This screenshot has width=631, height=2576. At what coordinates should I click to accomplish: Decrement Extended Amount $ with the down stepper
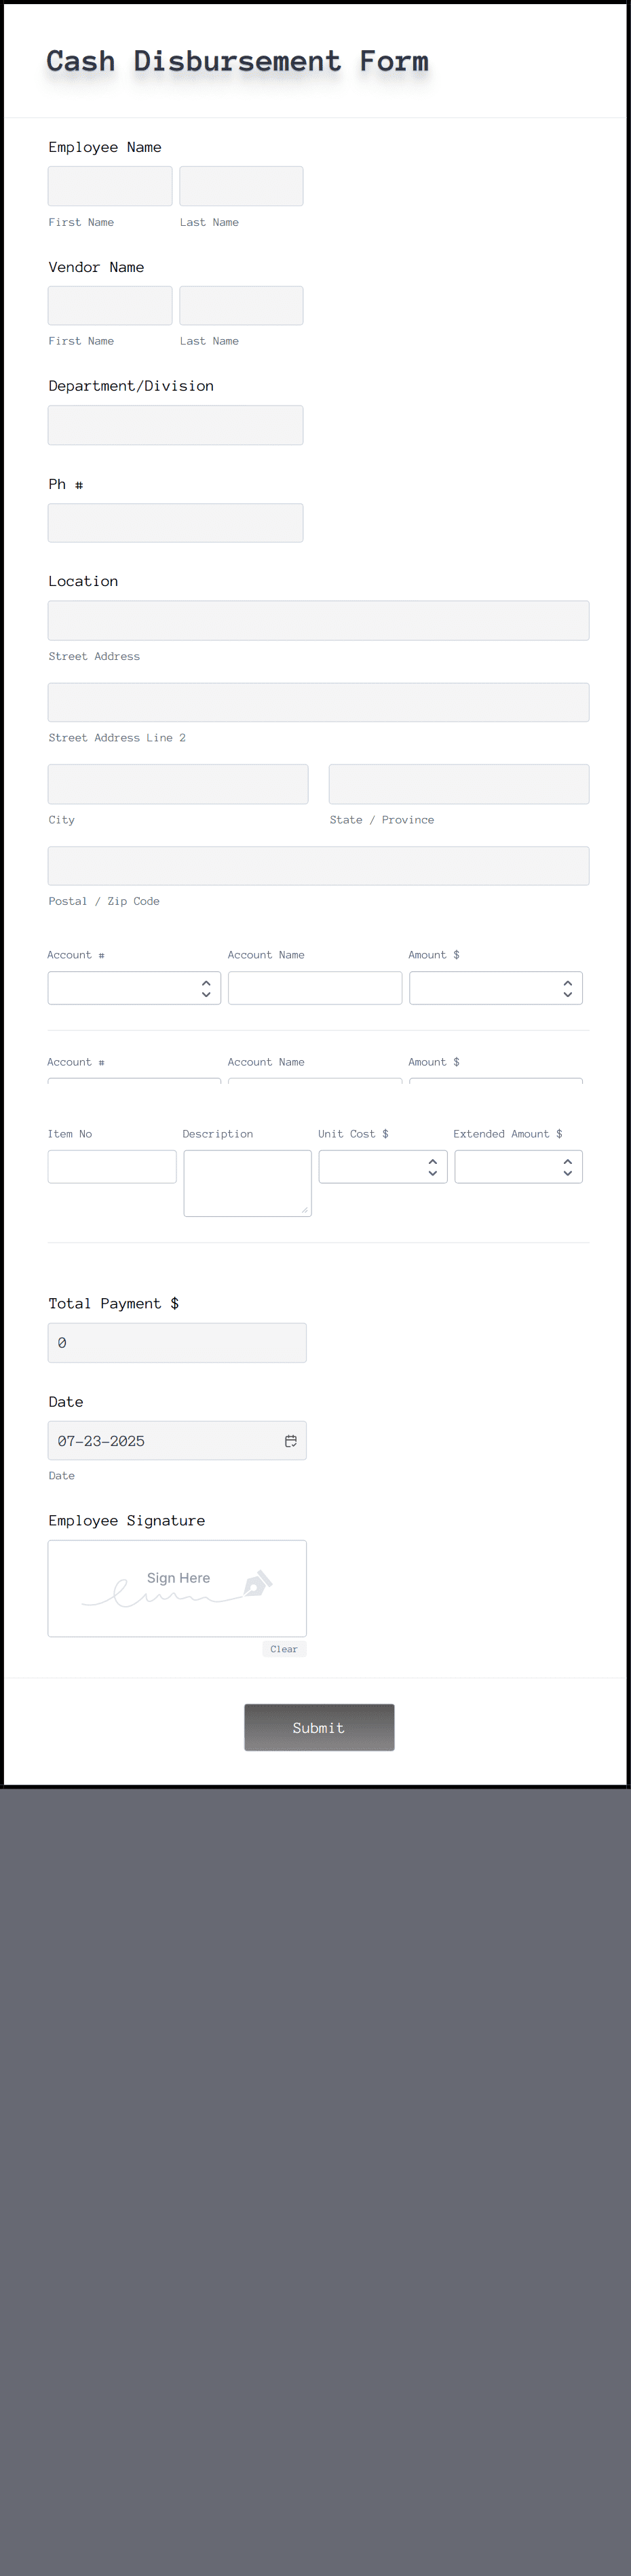(567, 1172)
